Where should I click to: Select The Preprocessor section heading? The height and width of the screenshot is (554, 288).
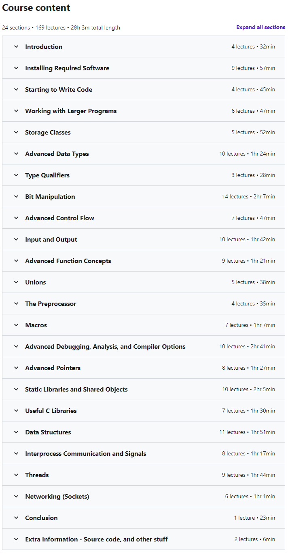pos(51,303)
